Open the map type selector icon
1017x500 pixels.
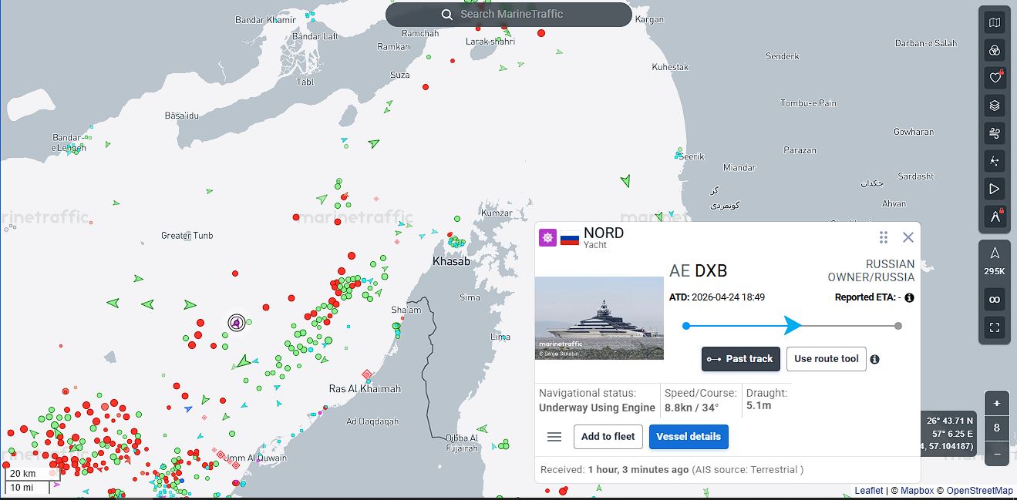point(995,23)
